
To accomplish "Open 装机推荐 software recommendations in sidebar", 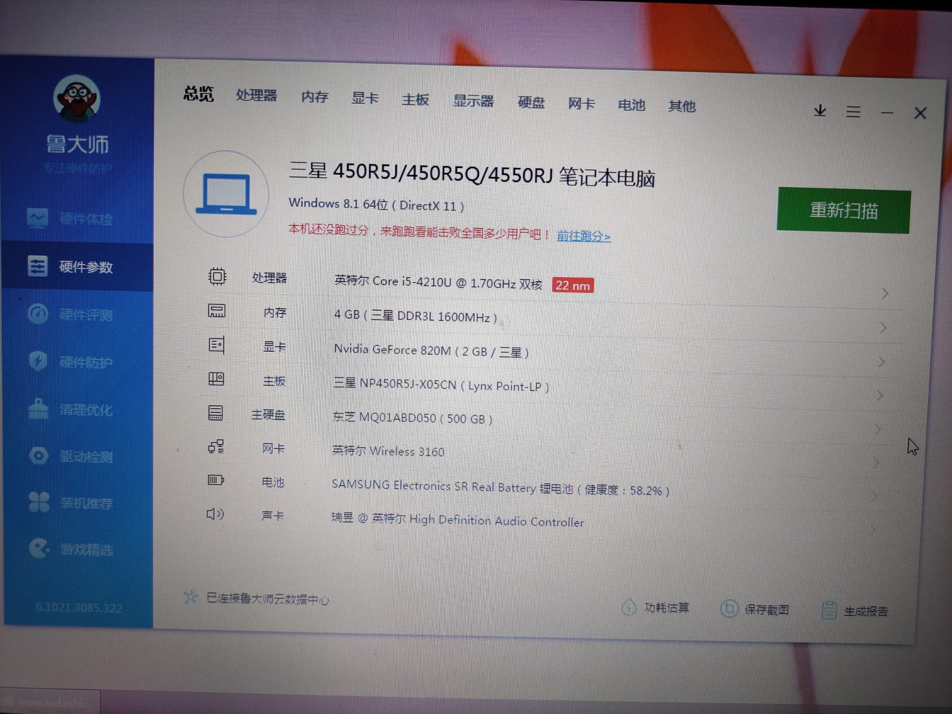I will (x=70, y=502).
